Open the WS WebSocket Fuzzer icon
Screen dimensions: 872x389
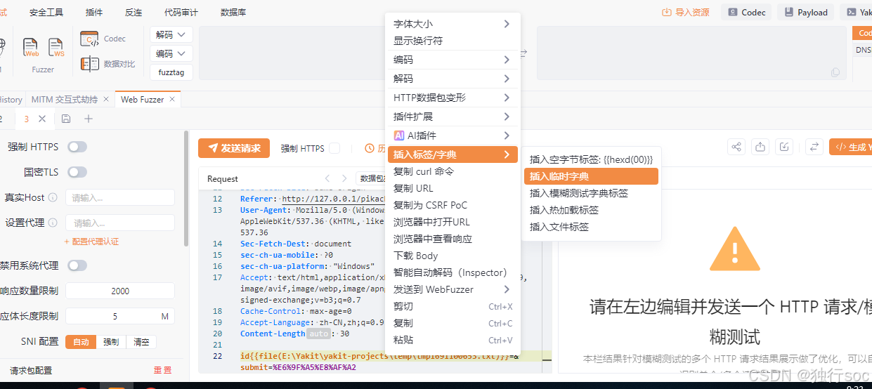[x=56, y=47]
